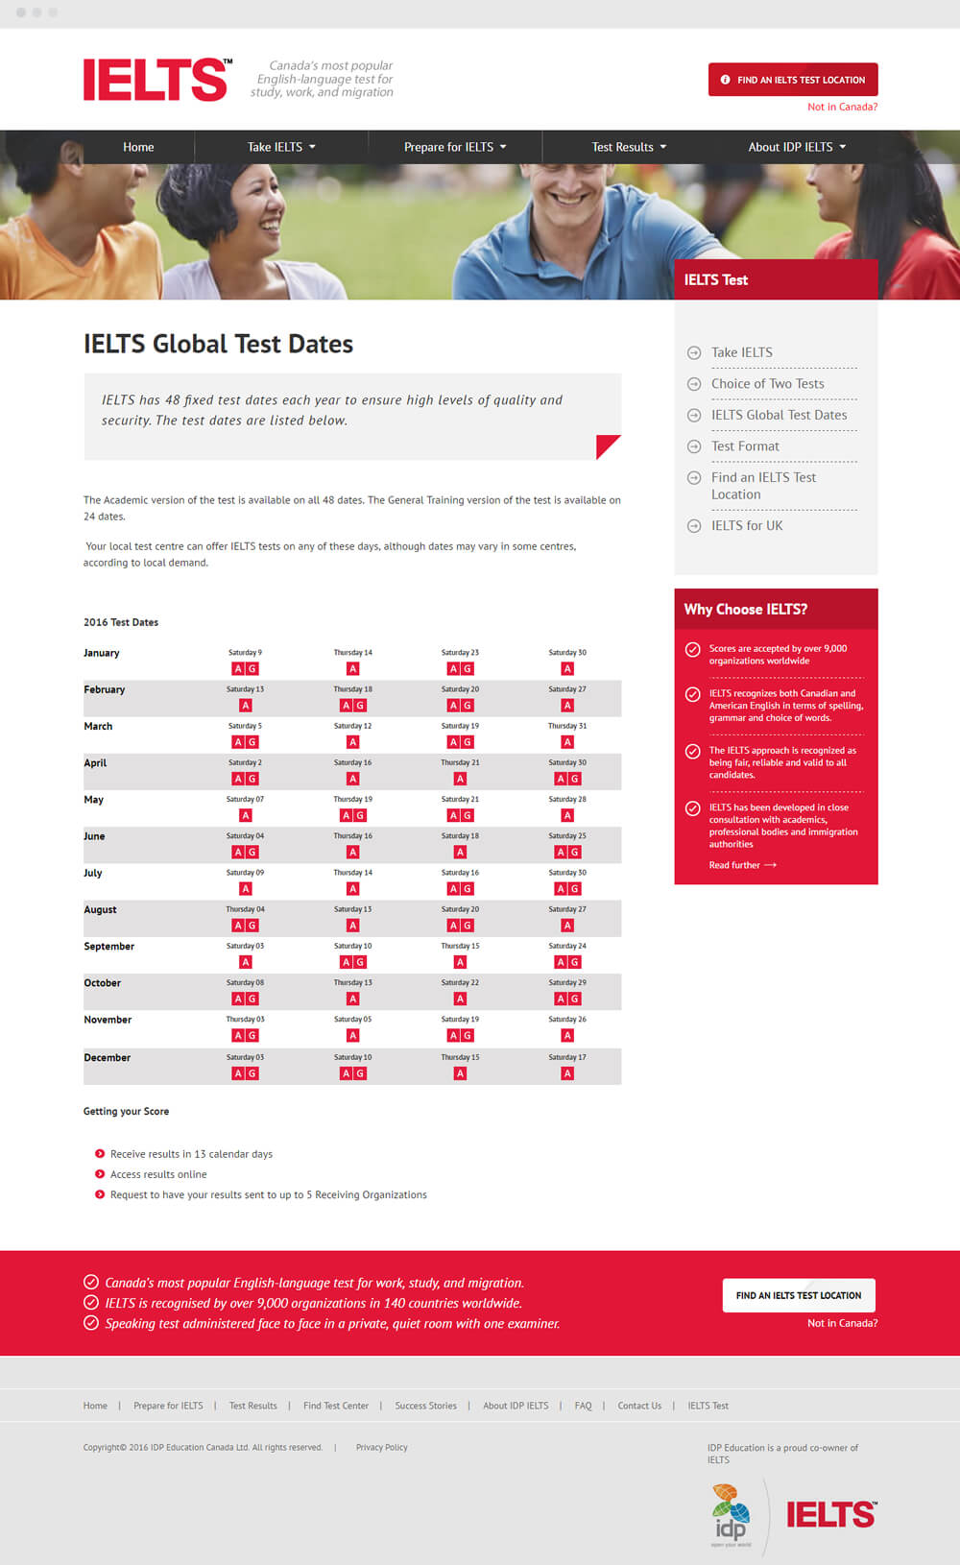Expand the Prepare for IELTS dropdown arrow
The width and height of the screenshot is (960, 1565).
pyautogui.click(x=503, y=147)
